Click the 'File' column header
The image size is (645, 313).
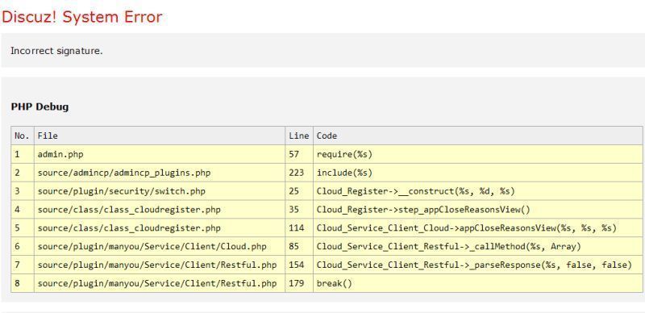[x=160, y=136]
